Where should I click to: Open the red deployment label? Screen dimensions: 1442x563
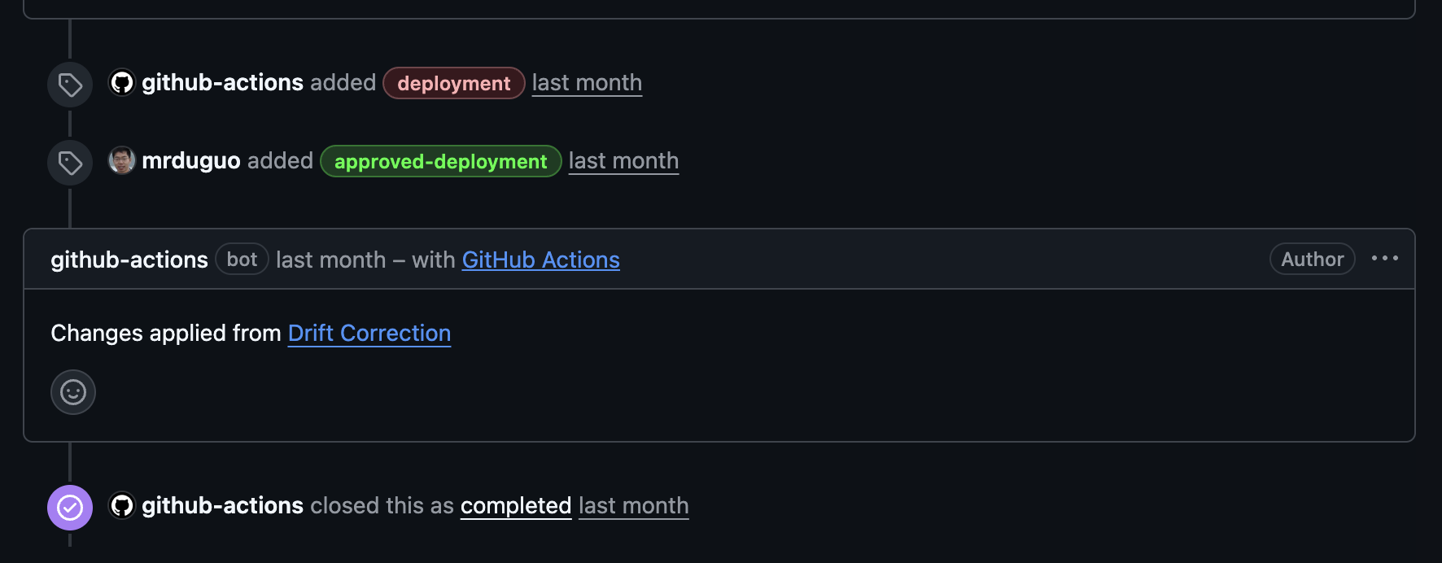[x=453, y=83]
